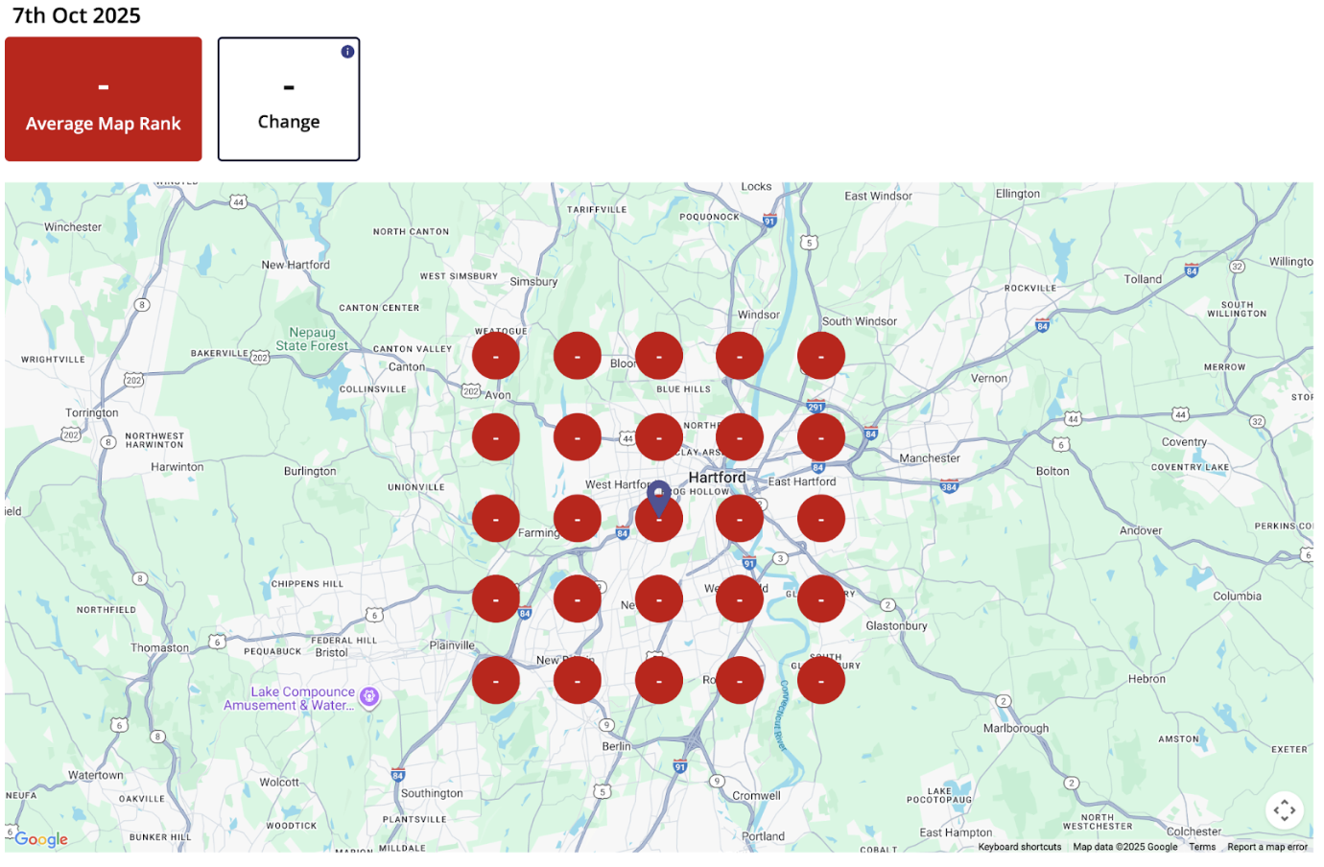Select the bottom-left grid pin near Plainville

click(x=496, y=679)
